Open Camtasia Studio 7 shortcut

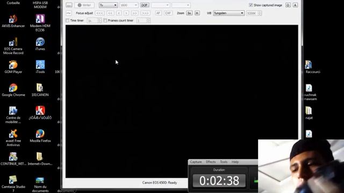click(13, 184)
